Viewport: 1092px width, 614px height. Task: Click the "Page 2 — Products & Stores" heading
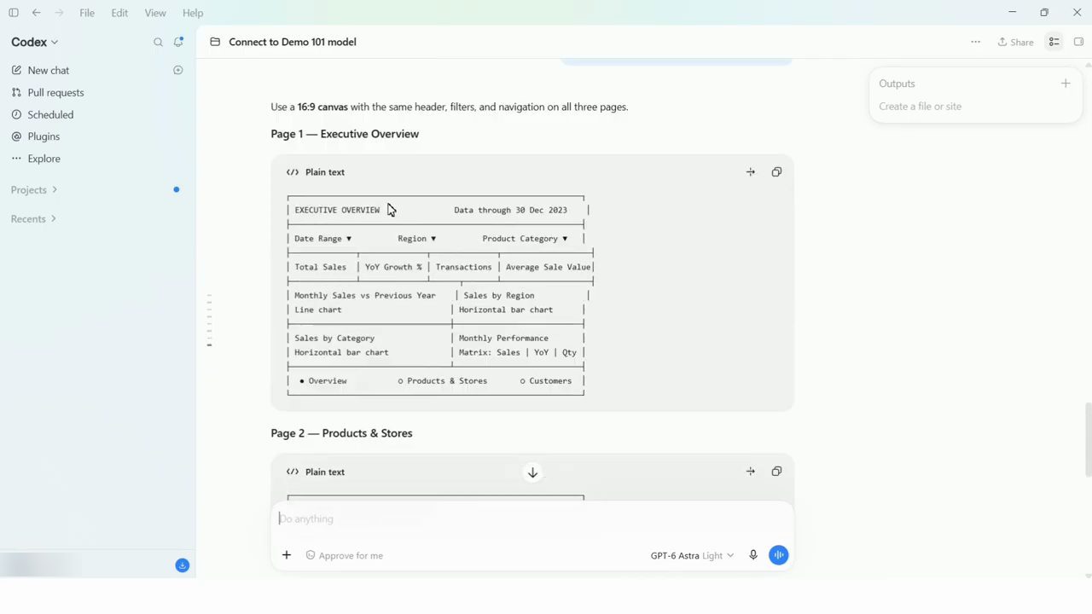coord(341,433)
